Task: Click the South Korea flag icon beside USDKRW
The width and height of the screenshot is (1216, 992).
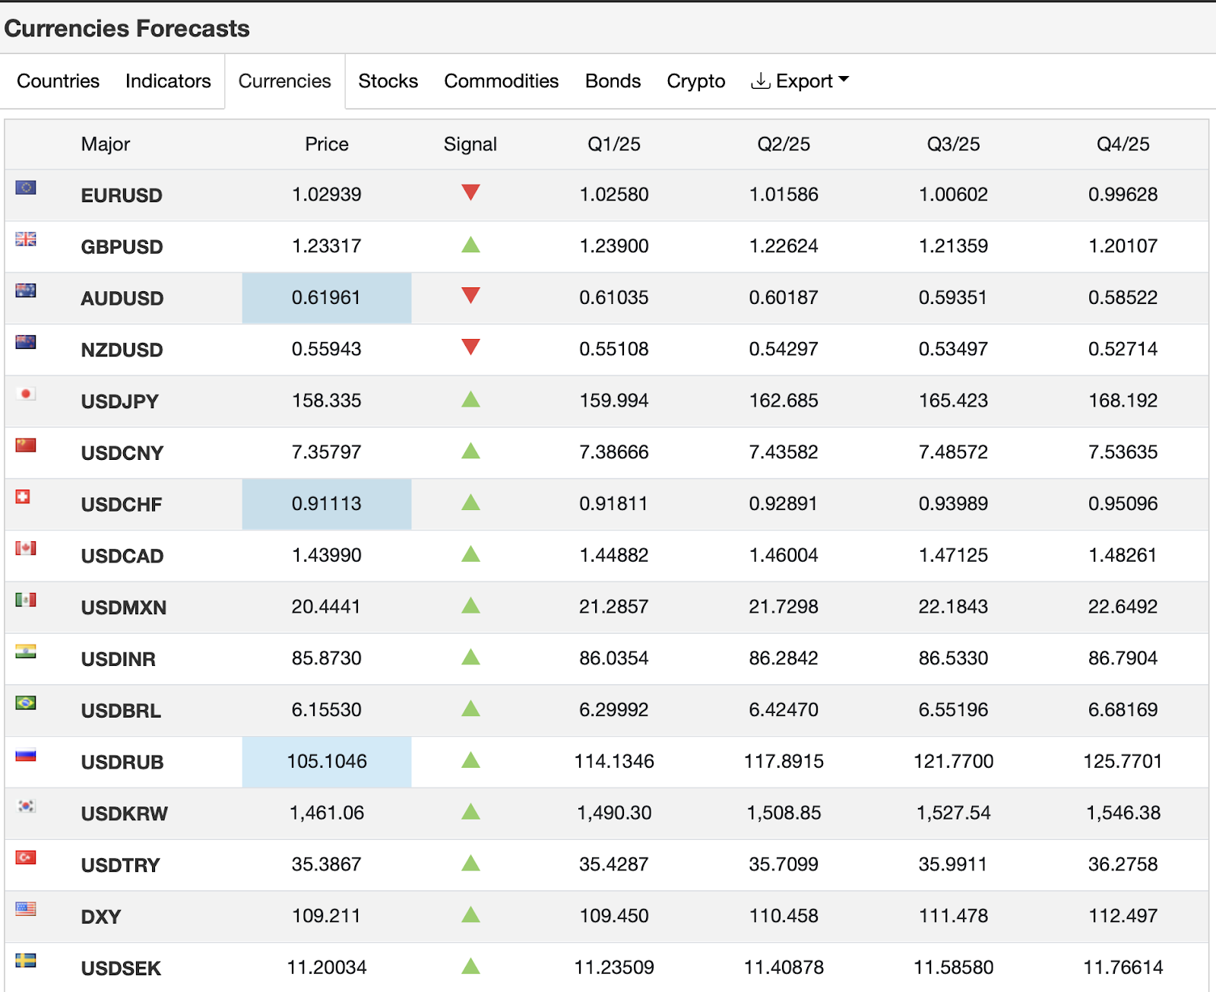Action: coord(26,806)
